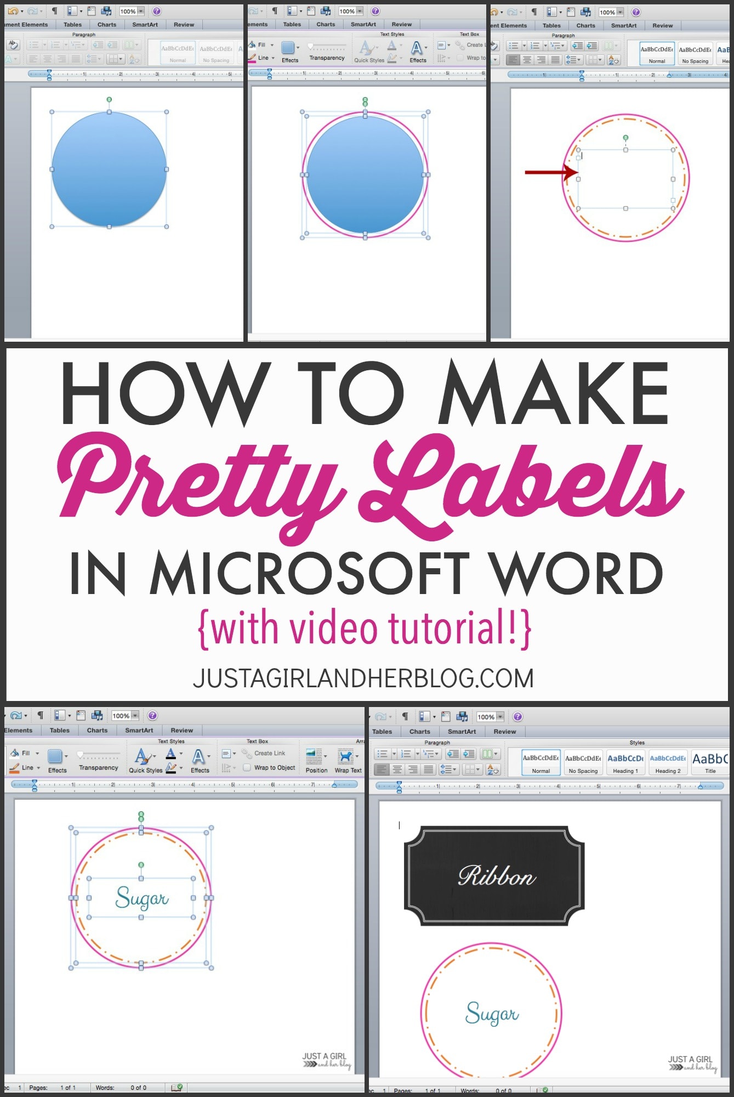Open Line dropdown arrow in selected Sugar label window

38,768
